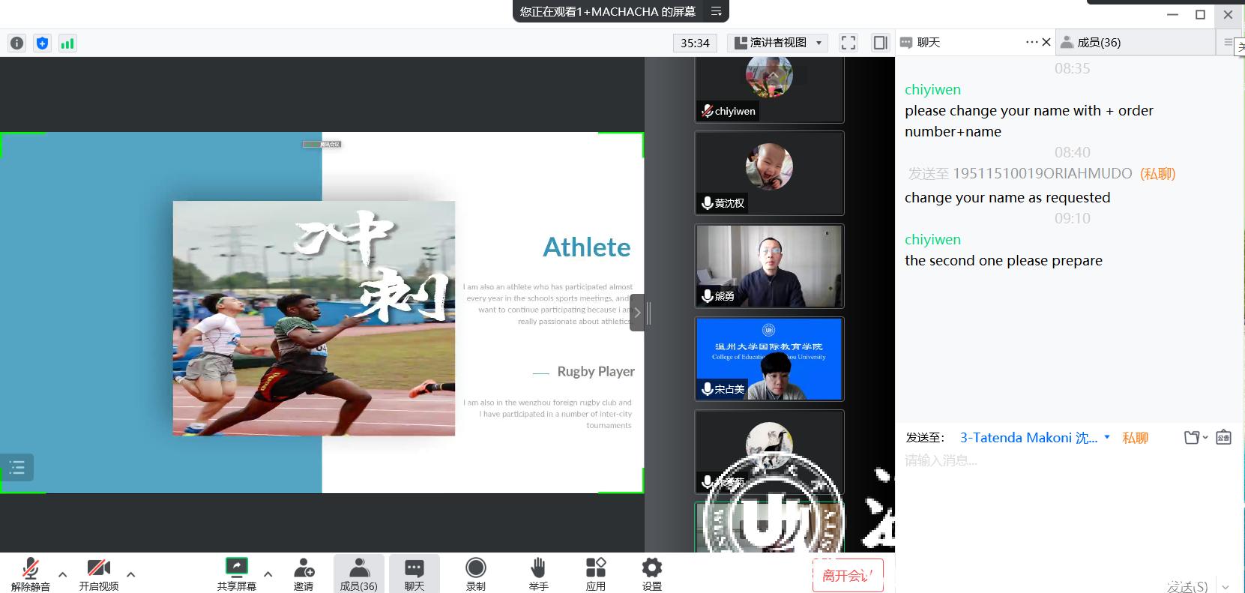Open the meeting info icon
Viewport: 1245px width, 593px height.
coord(17,43)
